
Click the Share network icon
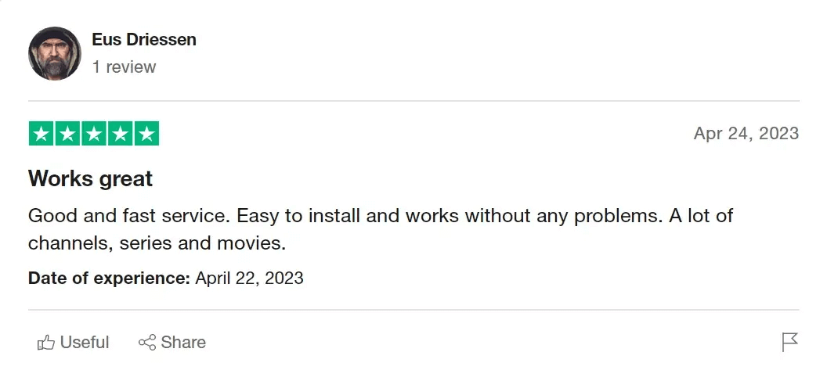tap(146, 343)
